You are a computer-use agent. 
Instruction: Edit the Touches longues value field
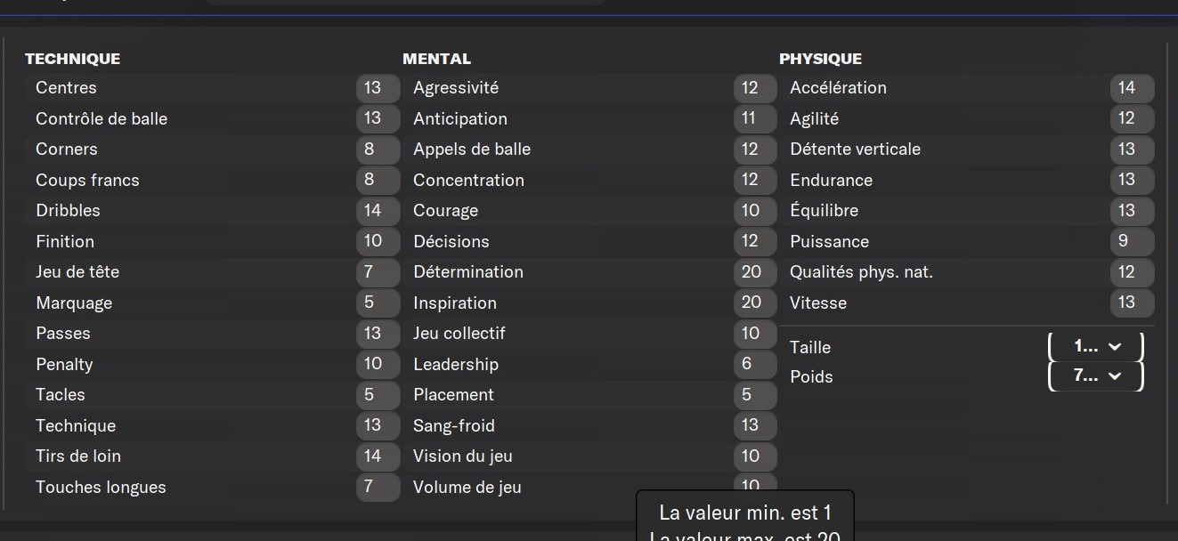378,487
